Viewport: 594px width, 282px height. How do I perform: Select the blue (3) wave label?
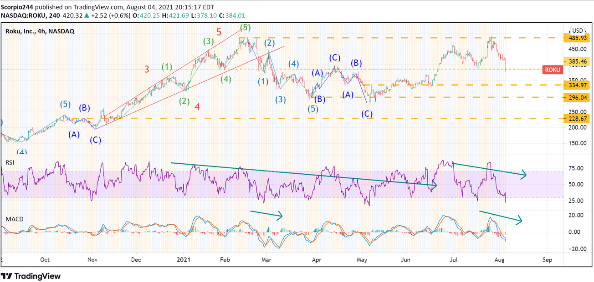tap(280, 100)
